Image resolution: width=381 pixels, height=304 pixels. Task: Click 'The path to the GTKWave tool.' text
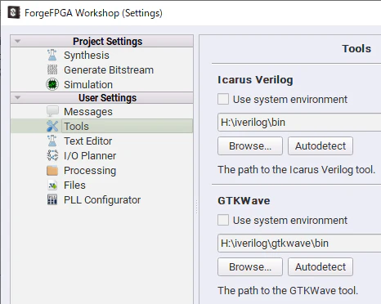(x=288, y=291)
